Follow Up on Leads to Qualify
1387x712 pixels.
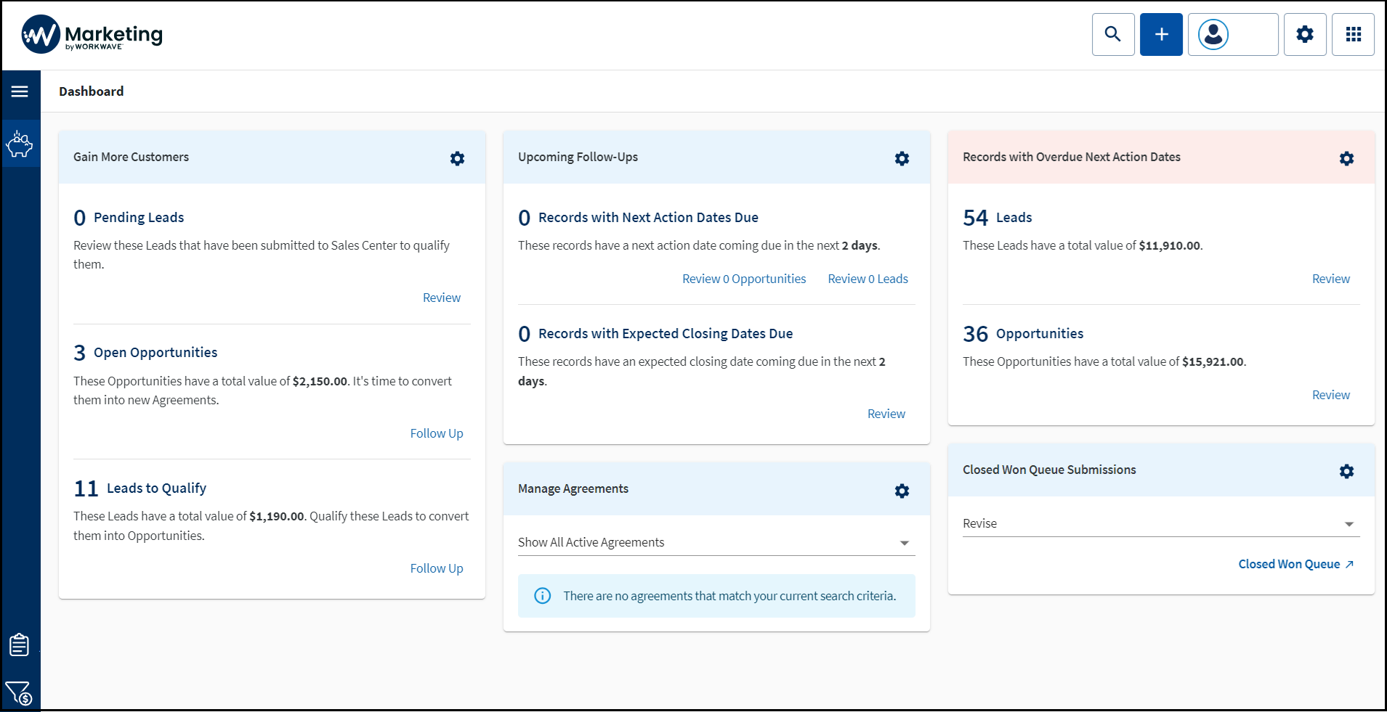pyautogui.click(x=437, y=568)
